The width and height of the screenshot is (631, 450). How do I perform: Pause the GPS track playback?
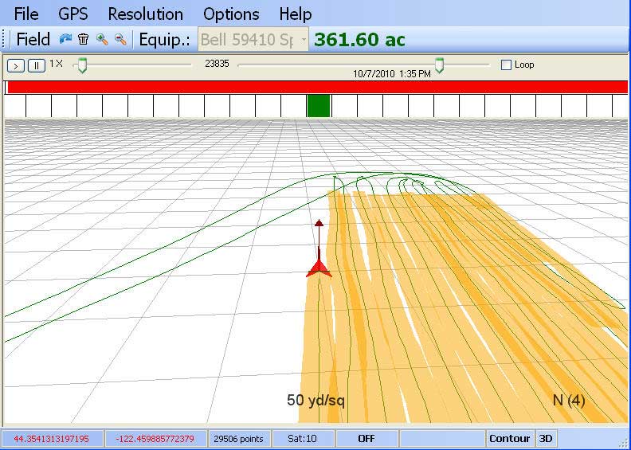coord(36,65)
